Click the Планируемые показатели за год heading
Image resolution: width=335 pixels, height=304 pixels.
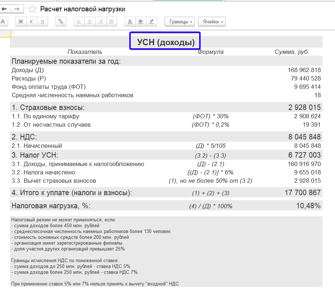[66, 61]
